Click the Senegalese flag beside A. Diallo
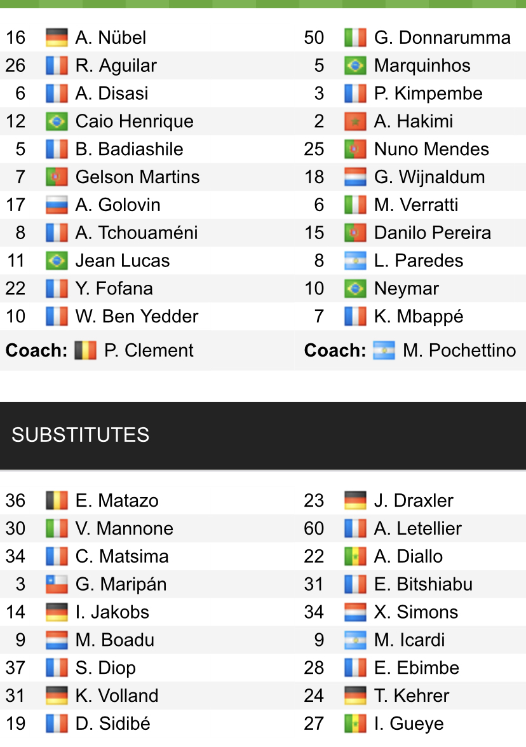The image size is (526, 747). click(355, 556)
